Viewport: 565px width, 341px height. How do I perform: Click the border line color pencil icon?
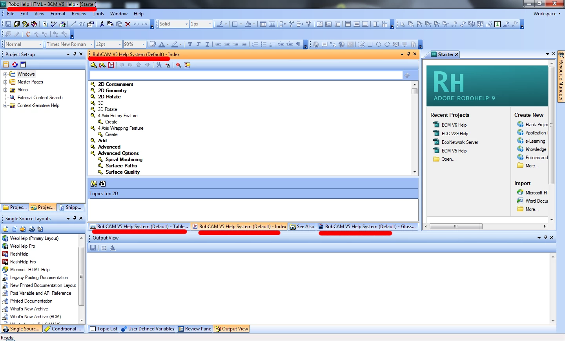pos(220,24)
